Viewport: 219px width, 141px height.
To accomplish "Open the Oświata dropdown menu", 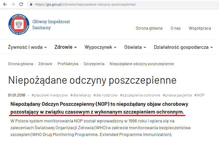I will click(135, 47).
